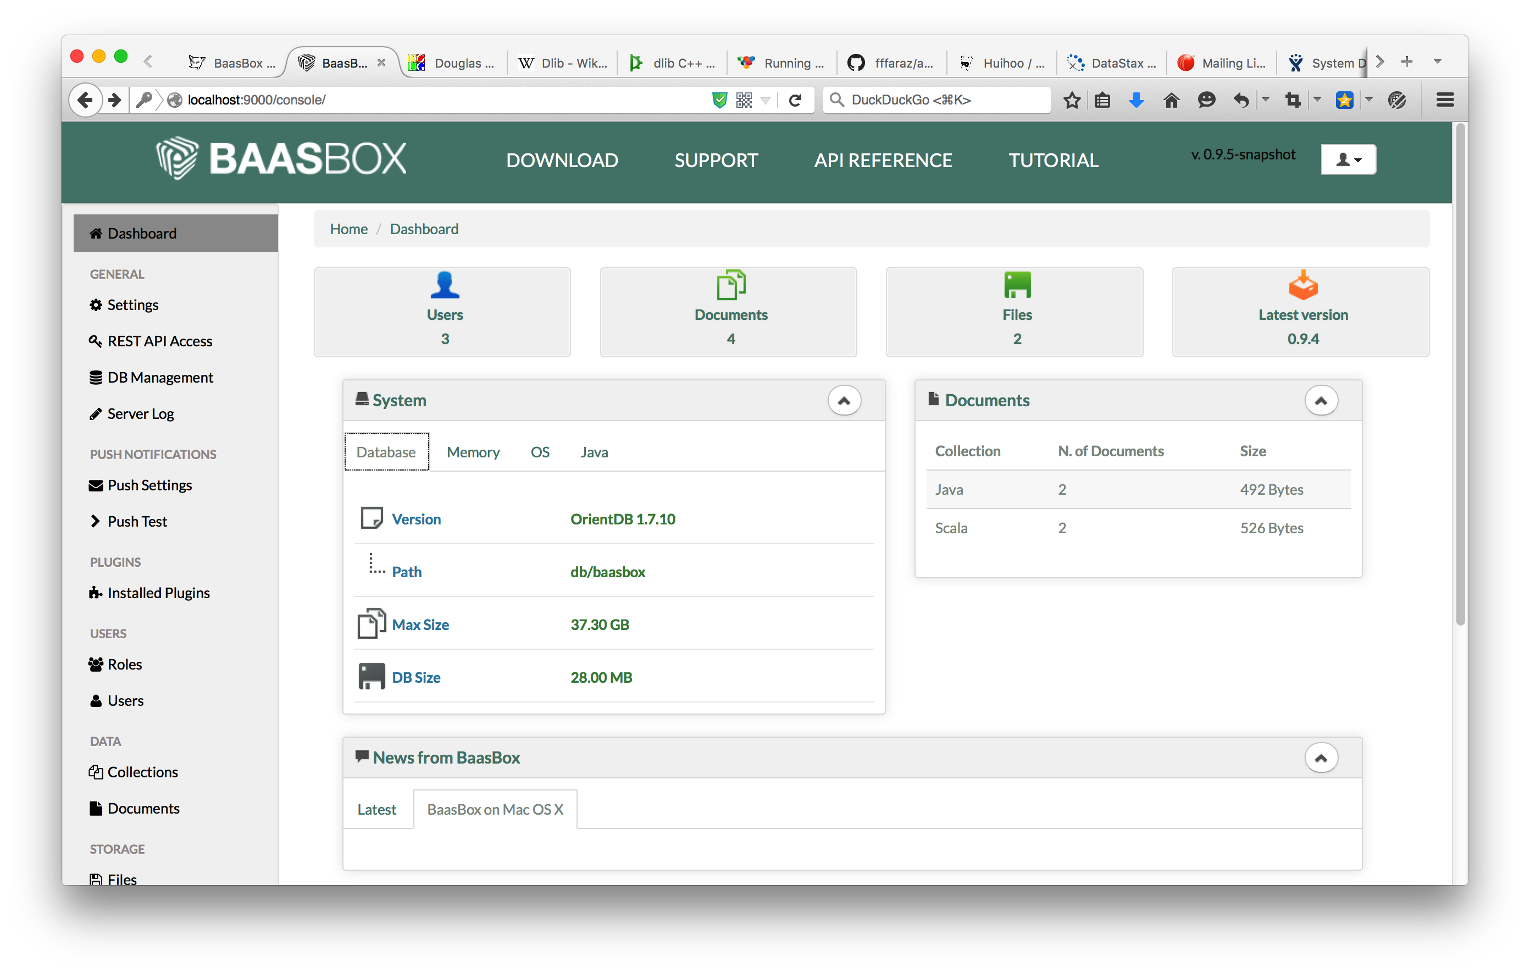Go to DB Management in sidebar
The height and width of the screenshot is (973, 1530).
pyautogui.click(x=159, y=378)
